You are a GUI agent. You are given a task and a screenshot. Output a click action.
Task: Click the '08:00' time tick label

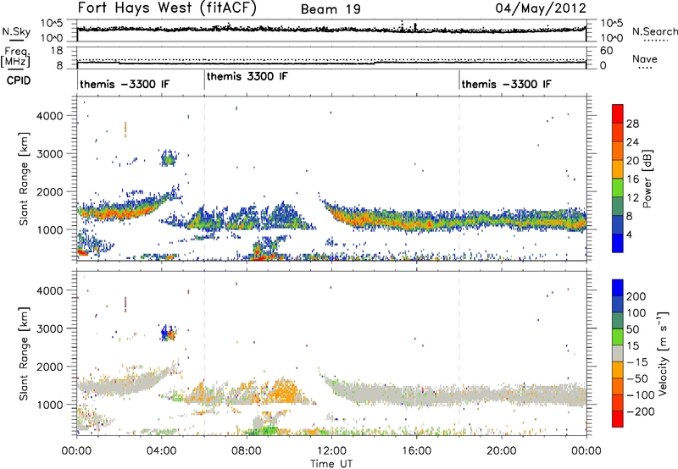point(247,451)
